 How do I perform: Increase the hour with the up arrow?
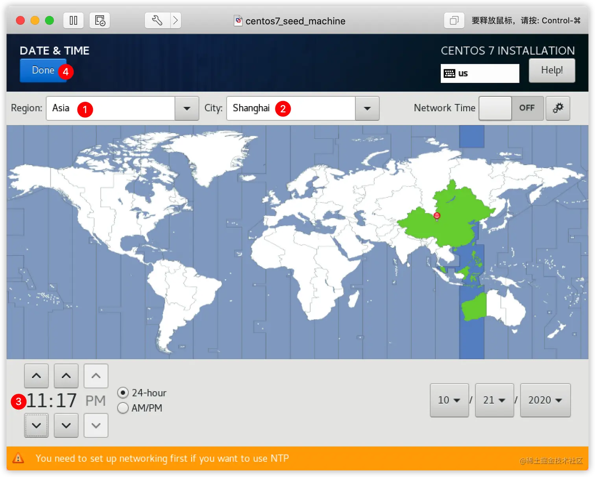[x=36, y=376]
